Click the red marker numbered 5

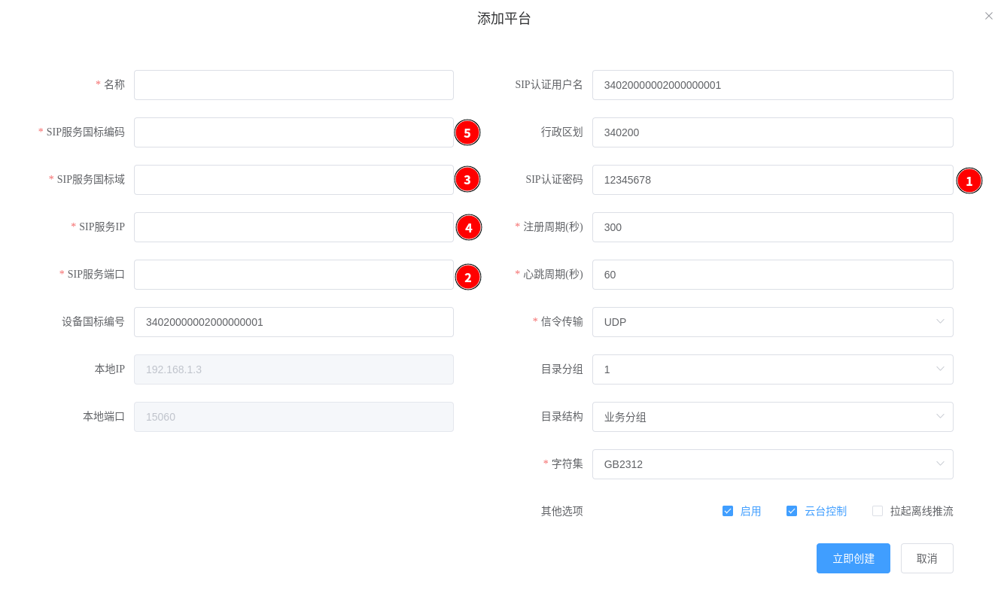(x=467, y=133)
